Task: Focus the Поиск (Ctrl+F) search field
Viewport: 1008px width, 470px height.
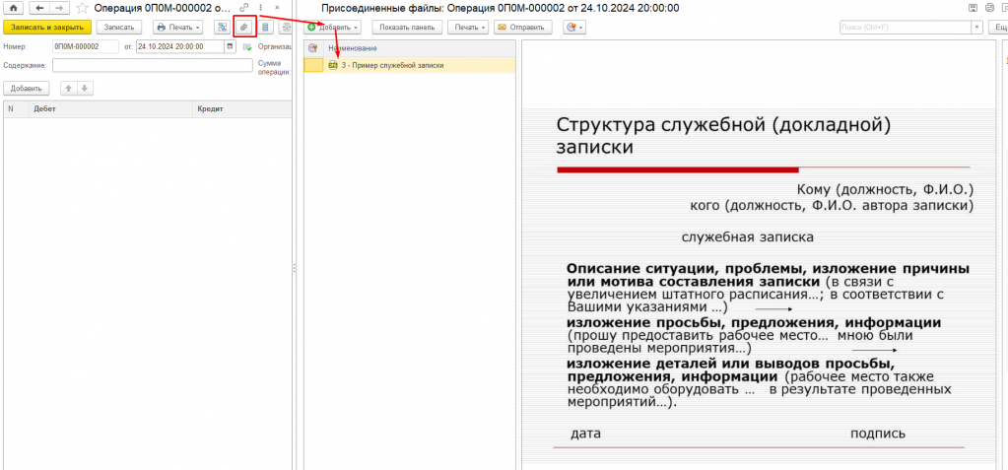Action: pos(906,27)
